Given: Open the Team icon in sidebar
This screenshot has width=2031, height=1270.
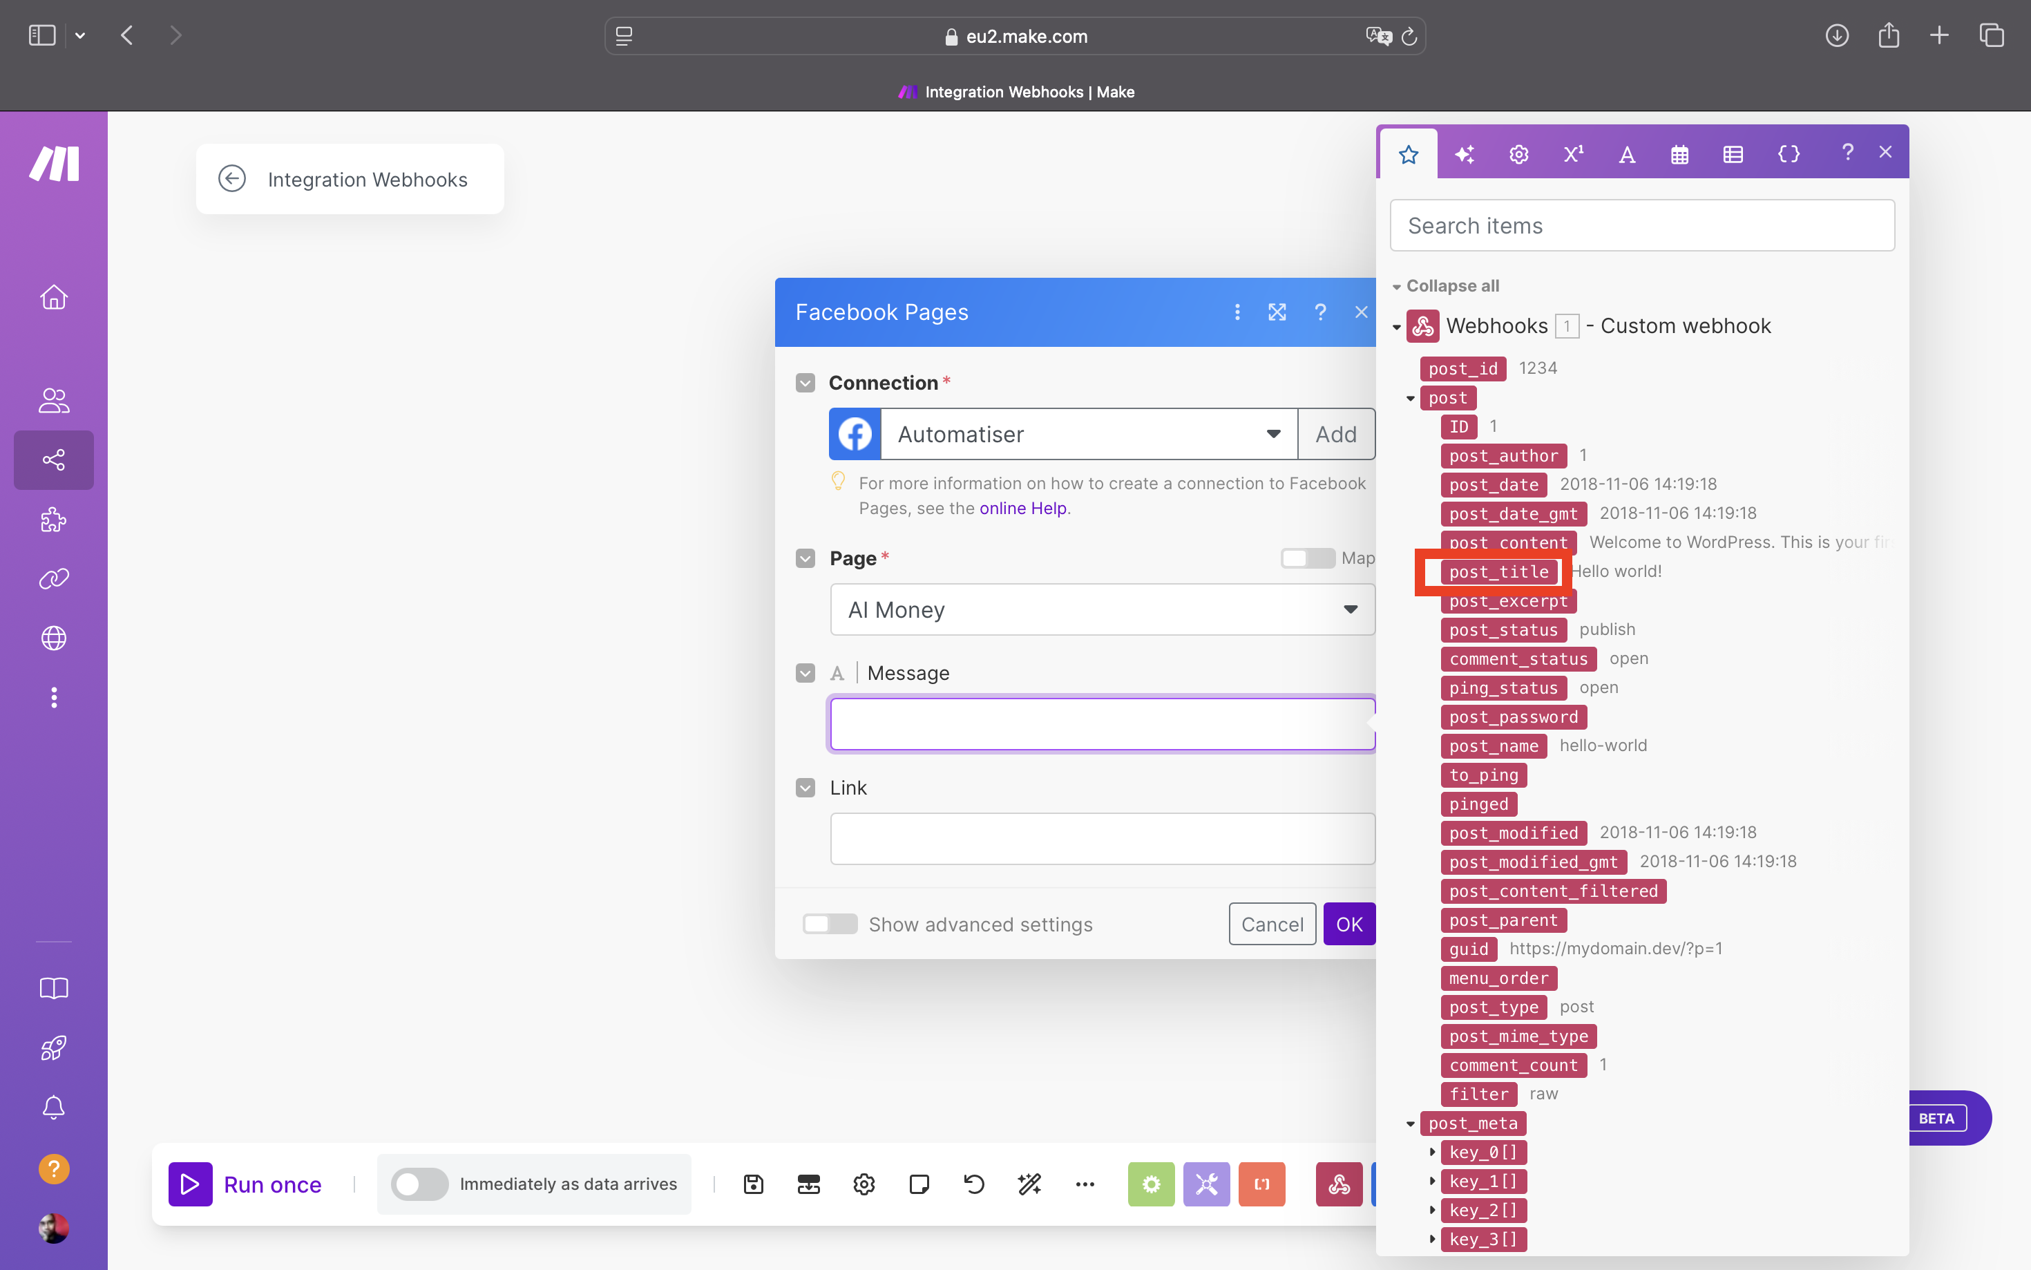Looking at the screenshot, I should click(x=54, y=401).
